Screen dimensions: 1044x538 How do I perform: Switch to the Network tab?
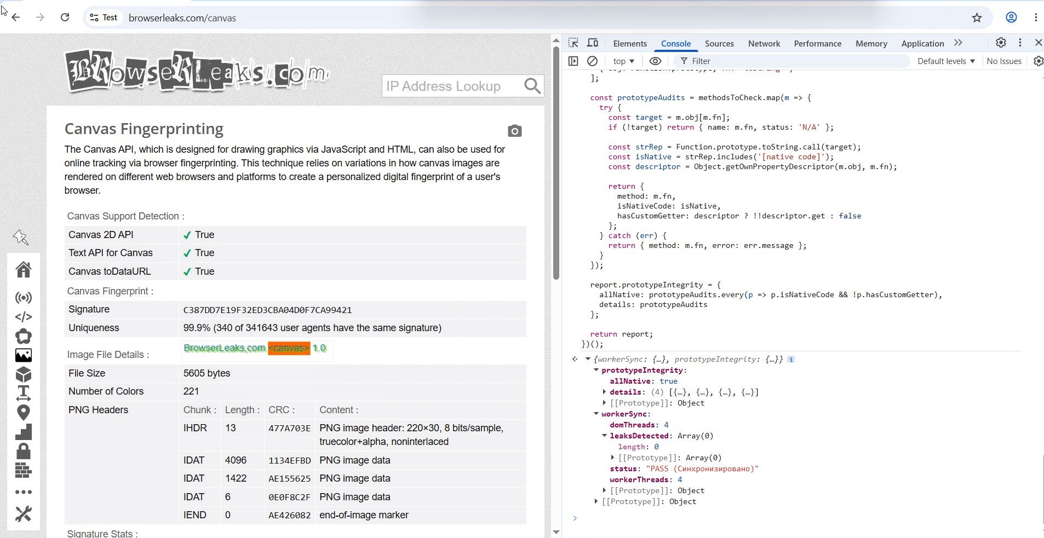764,43
